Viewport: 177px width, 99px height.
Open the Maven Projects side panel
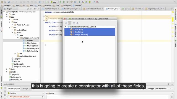click(x=176, y=30)
